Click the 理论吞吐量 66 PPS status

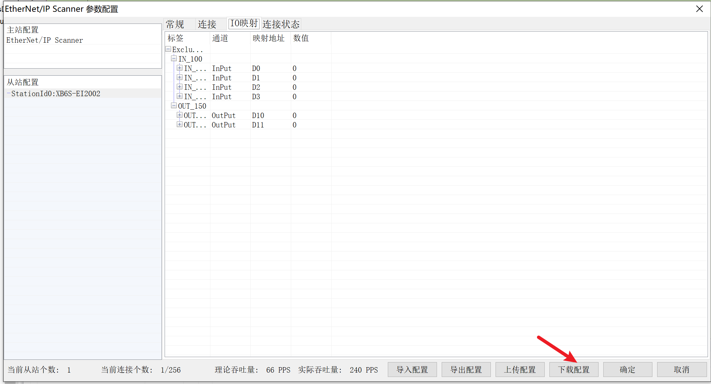click(x=252, y=370)
